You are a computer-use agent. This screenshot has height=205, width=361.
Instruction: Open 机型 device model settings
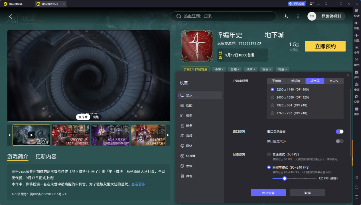click(200, 116)
